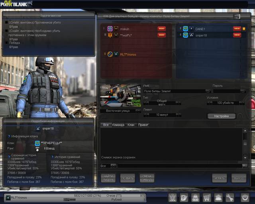Open the chat channel 'Все' dropdown
This screenshot has height=204, width=255.
coord(113,166)
